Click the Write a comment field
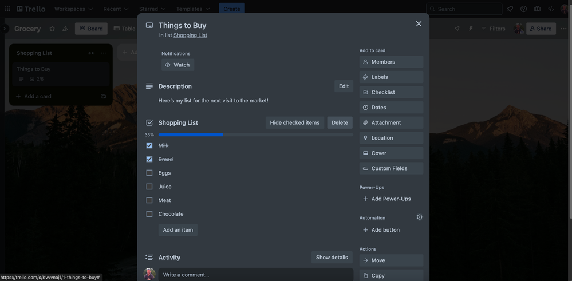The image size is (572, 281). tap(256, 275)
